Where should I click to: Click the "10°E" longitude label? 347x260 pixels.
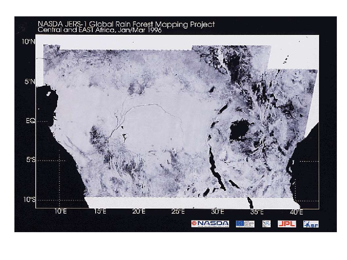pos(61,212)
